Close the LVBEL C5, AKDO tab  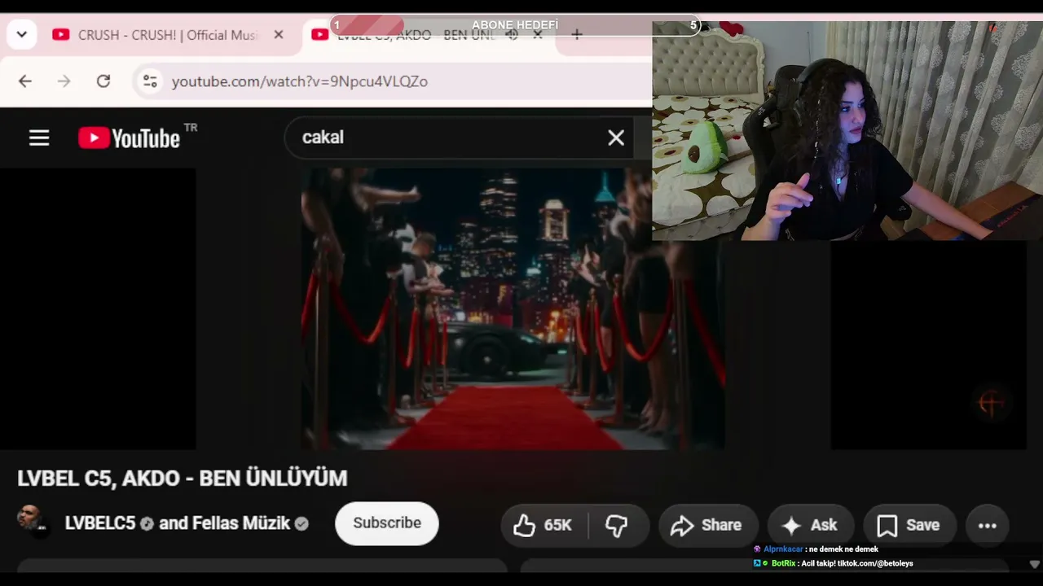[538, 35]
